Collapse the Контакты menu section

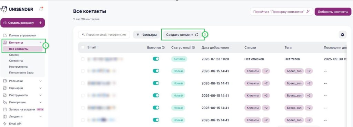(41, 43)
